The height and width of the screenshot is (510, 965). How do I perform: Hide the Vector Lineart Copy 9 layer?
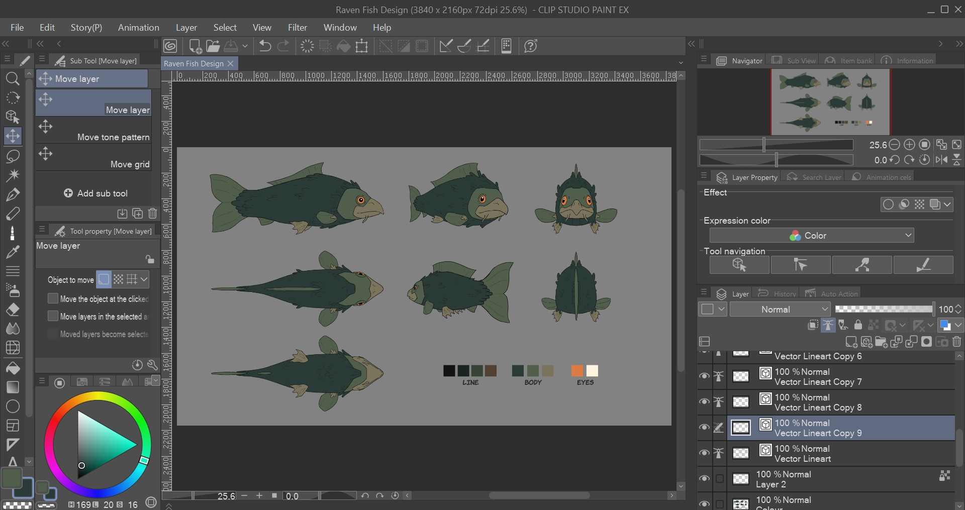coord(704,427)
